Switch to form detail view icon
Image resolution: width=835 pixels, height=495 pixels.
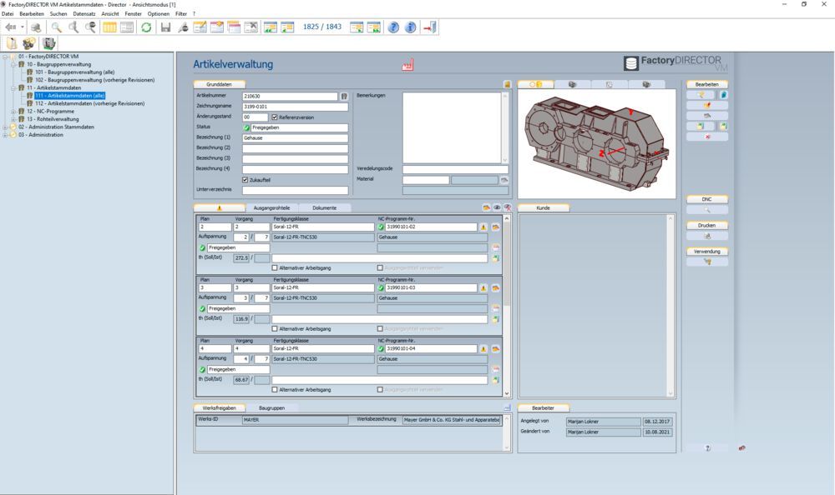[x=127, y=27]
